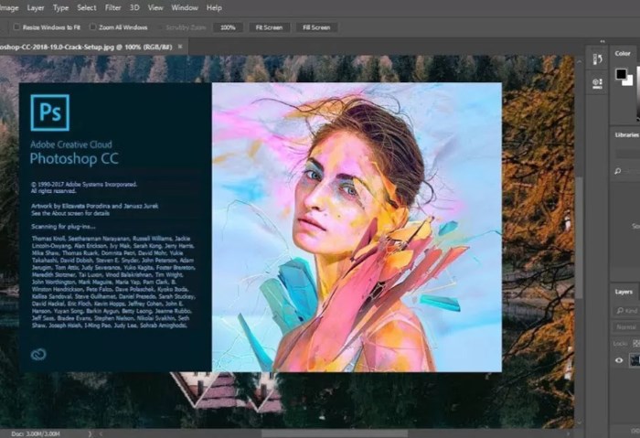
Task: Hide the layer with eye icon
Action: point(619,360)
